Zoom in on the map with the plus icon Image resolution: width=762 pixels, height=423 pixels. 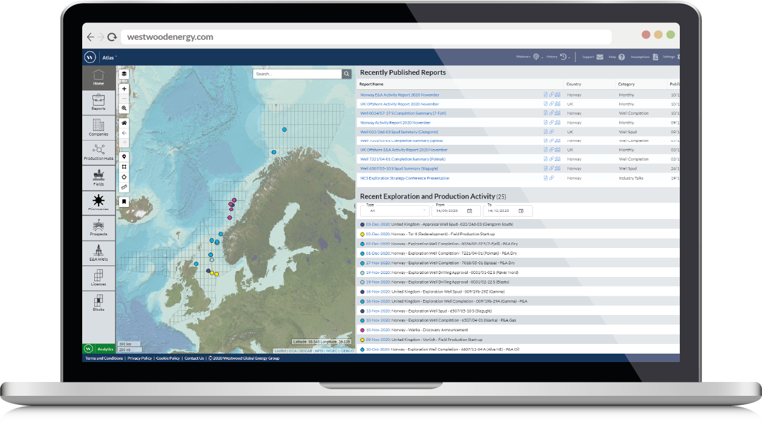click(x=124, y=89)
